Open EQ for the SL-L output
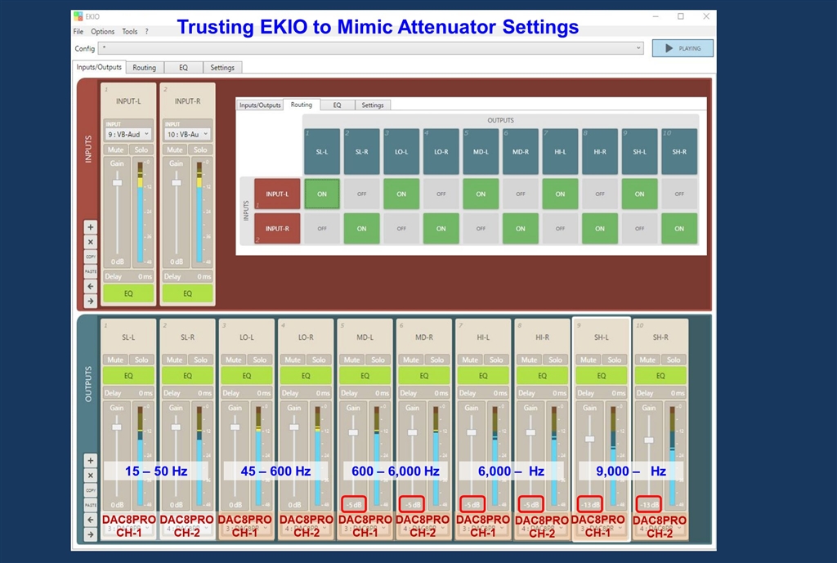The image size is (837, 563). point(128,376)
